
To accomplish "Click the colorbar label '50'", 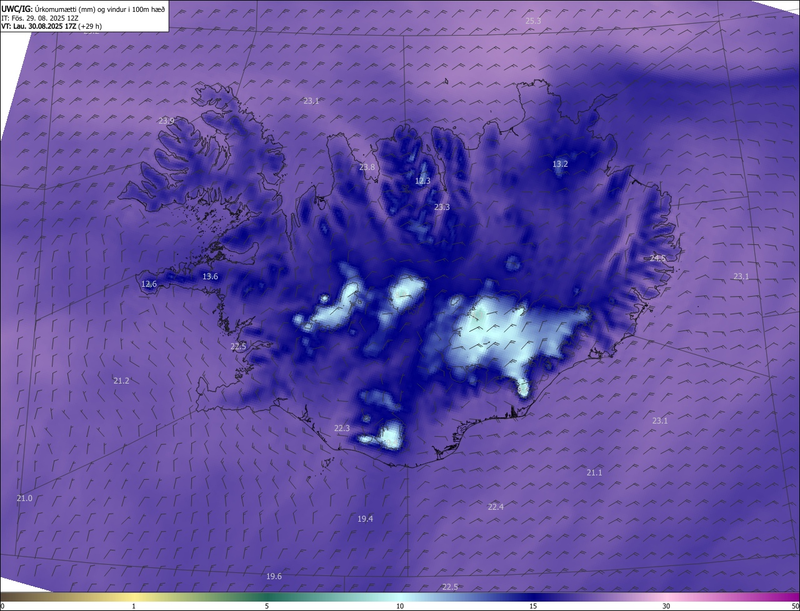I will click(x=795, y=607).
